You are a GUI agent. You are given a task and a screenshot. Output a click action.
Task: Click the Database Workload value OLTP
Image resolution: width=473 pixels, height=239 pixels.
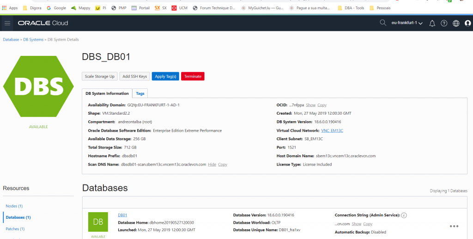[x=276, y=223]
